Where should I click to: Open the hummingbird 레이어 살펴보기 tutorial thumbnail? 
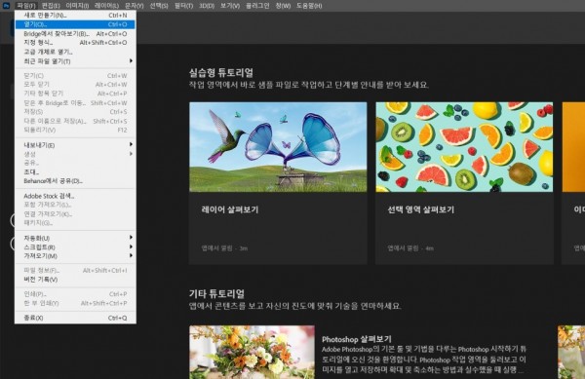click(278, 147)
